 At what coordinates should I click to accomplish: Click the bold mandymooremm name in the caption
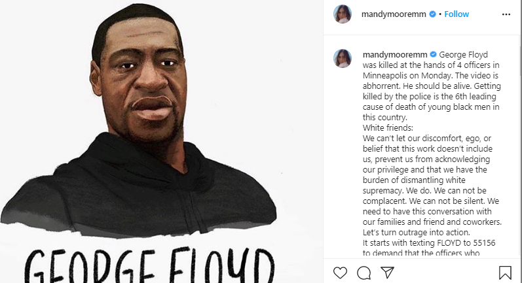click(395, 54)
